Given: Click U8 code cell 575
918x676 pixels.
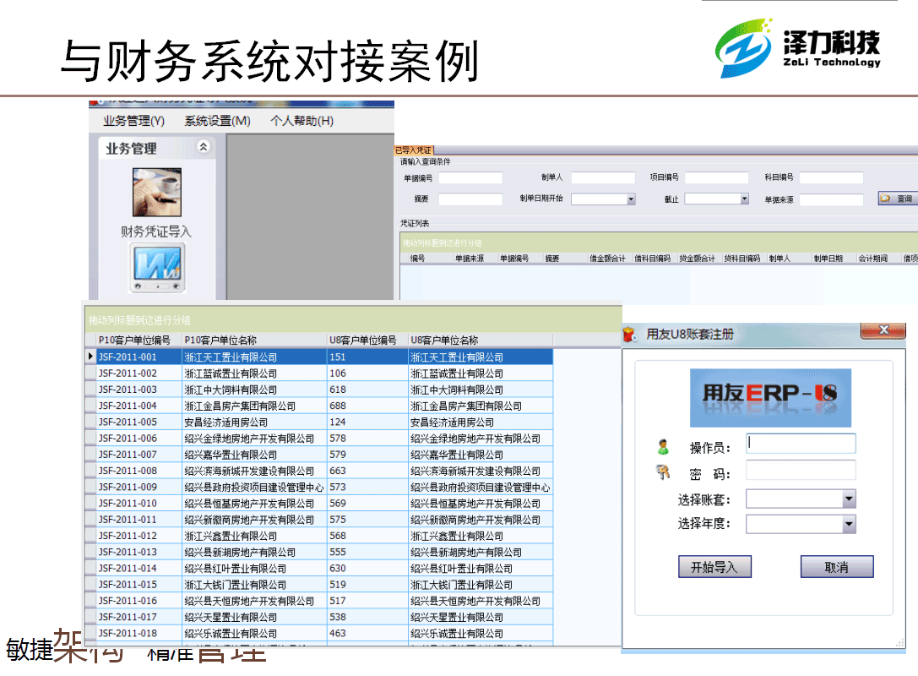Looking at the screenshot, I should coord(367,519).
